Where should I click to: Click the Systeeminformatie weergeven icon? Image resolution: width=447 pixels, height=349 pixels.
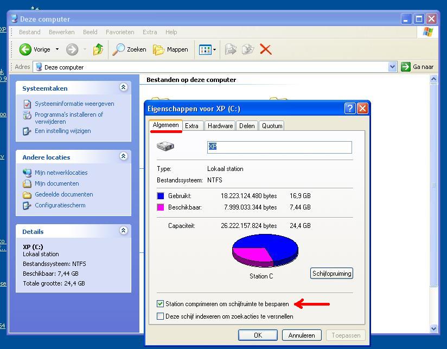27,104
